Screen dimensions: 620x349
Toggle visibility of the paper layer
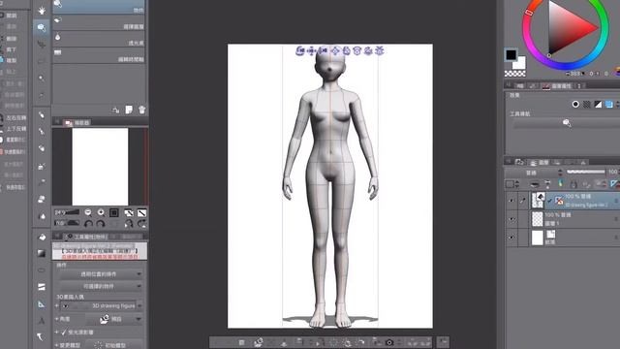(x=511, y=238)
